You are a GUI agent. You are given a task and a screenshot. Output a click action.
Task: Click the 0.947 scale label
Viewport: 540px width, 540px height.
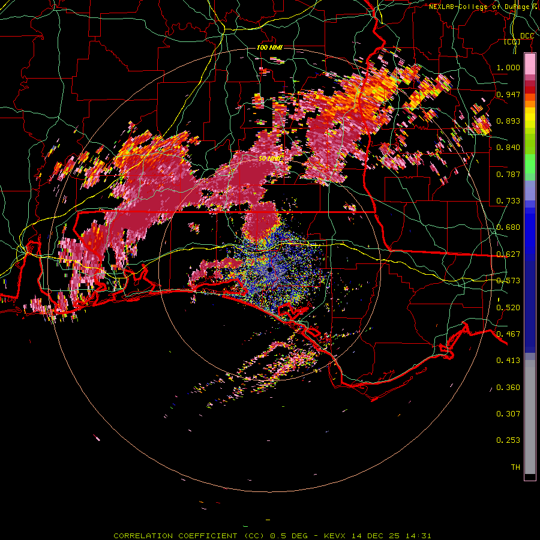[x=508, y=94]
